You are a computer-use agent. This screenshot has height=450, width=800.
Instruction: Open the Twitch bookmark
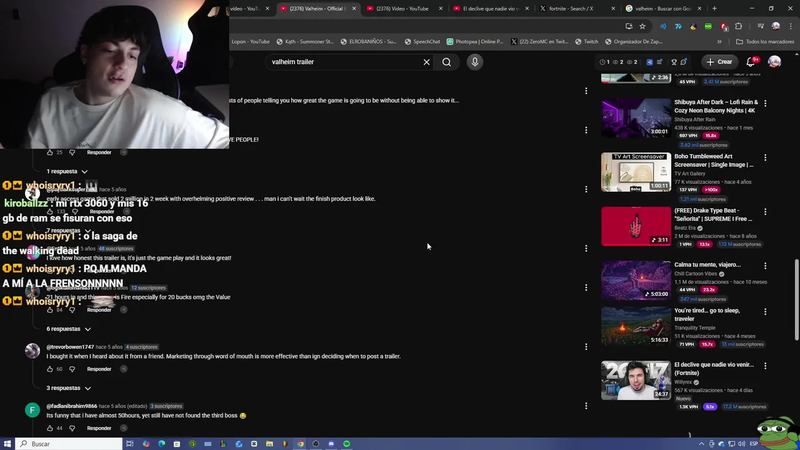point(586,42)
